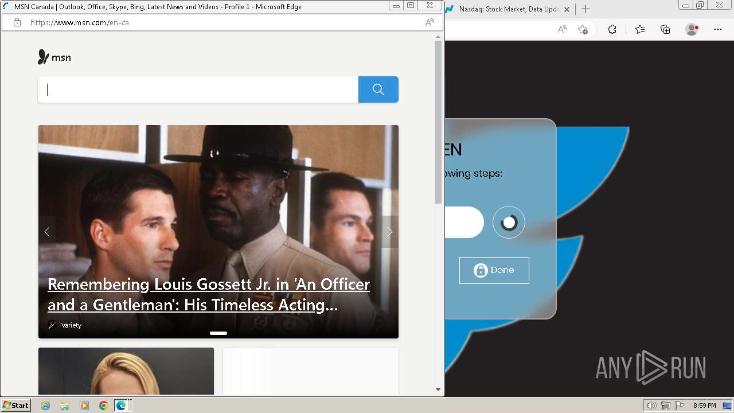Screen dimensions: 734x413
Task: Open media player taskbar icon
Action: click(84, 406)
